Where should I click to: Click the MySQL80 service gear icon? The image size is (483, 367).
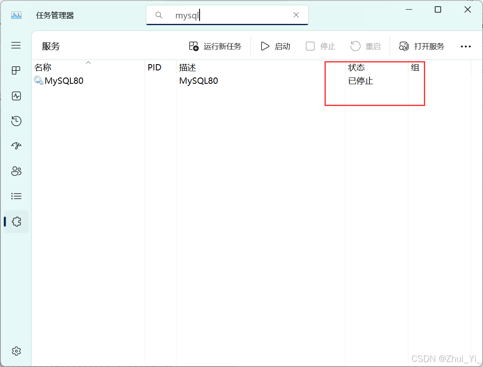tap(39, 80)
